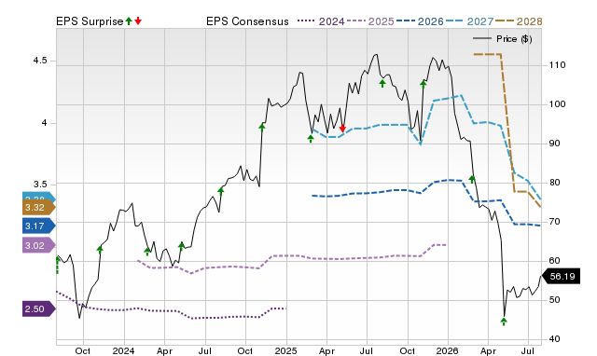Image resolution: width=597 pixels, height=356 pixels.
Task: Click the red down arrow in the EPS Surprise legend
Action: coord(138,21)
